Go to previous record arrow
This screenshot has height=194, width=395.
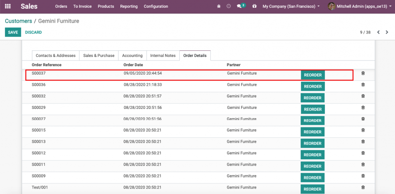tap(378, 32)
